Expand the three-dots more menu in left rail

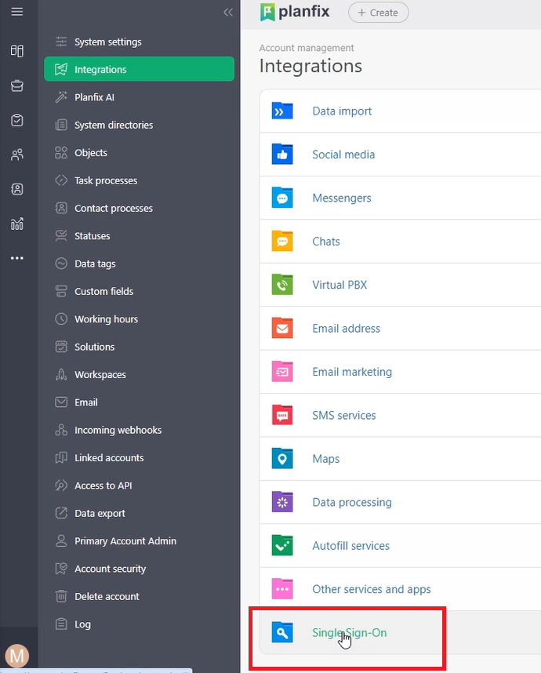coord(17,258)
